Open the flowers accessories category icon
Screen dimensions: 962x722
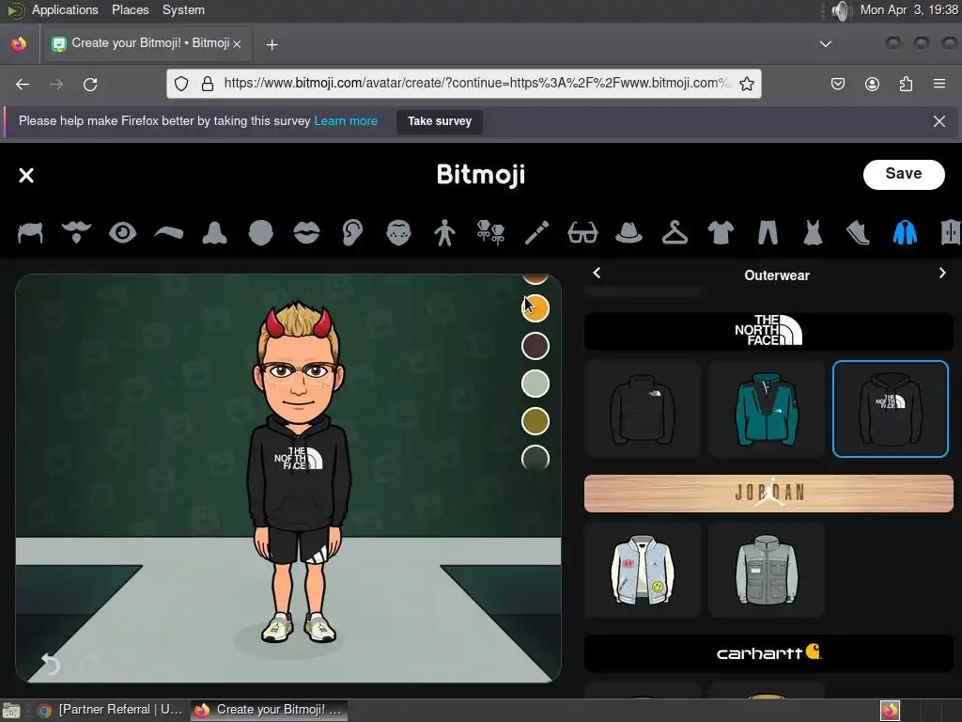click(490, 233)
